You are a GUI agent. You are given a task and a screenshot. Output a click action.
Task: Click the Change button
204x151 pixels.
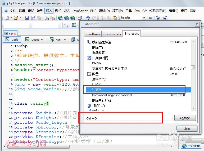click(x=185, y=118)
